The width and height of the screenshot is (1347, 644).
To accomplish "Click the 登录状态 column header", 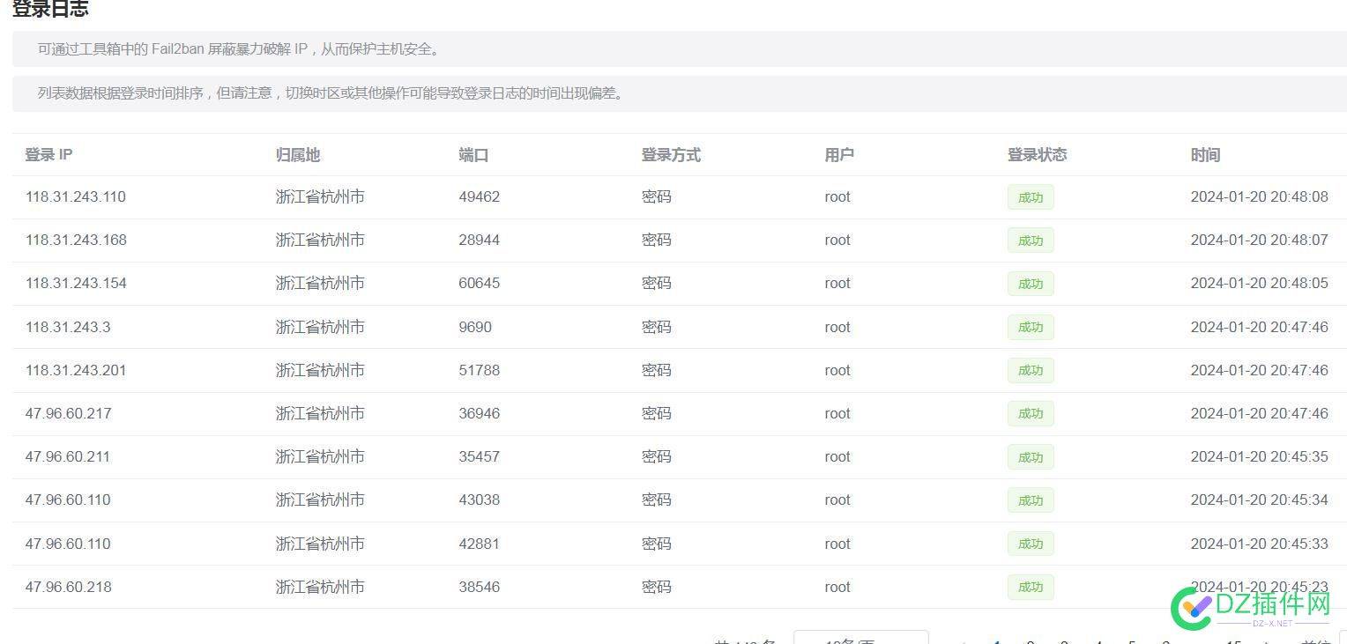I will 1037,155.
